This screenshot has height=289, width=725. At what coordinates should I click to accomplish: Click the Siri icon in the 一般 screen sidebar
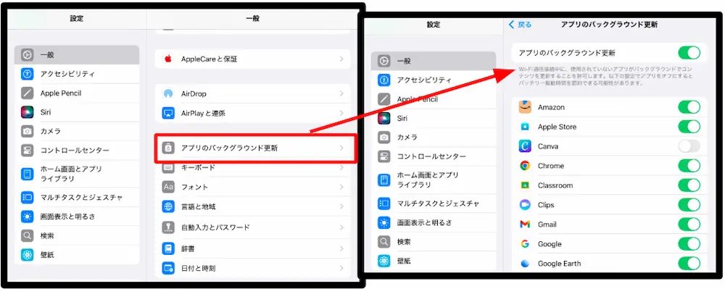(28, 112)
